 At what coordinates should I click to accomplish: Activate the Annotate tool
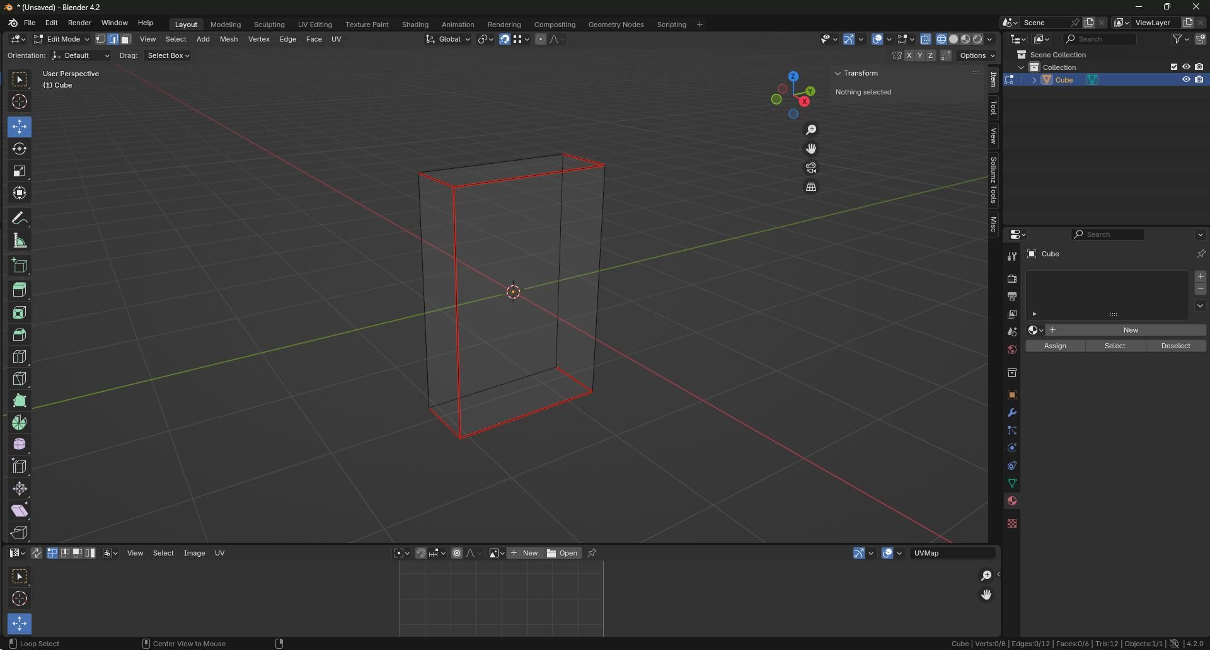click(x=19, y=217)
